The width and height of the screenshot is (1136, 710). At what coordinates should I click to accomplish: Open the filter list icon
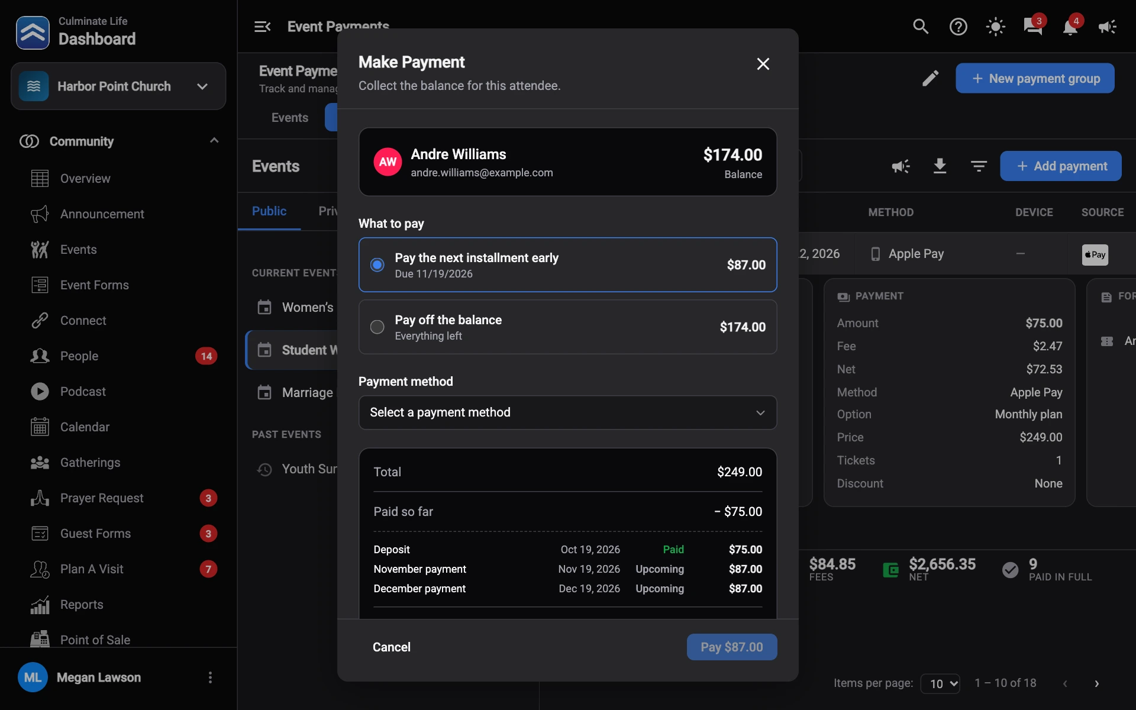(x=979, y=166)
